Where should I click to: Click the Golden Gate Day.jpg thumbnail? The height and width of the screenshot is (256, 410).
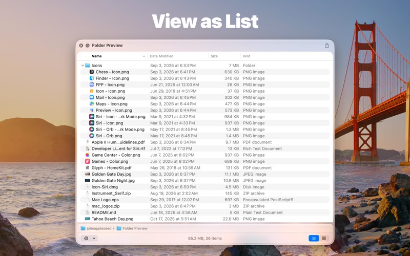(88, 174)
